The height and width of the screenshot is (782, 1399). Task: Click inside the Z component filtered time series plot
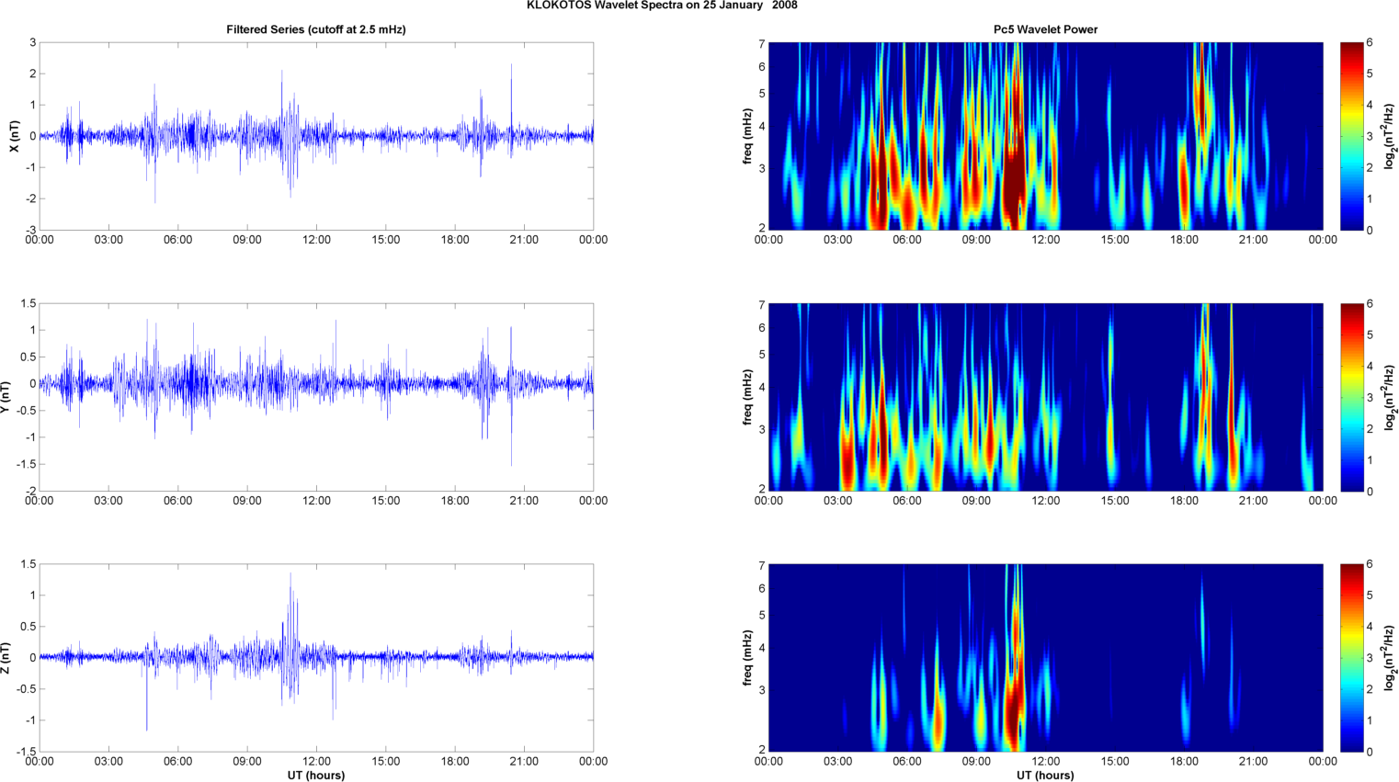316,658
